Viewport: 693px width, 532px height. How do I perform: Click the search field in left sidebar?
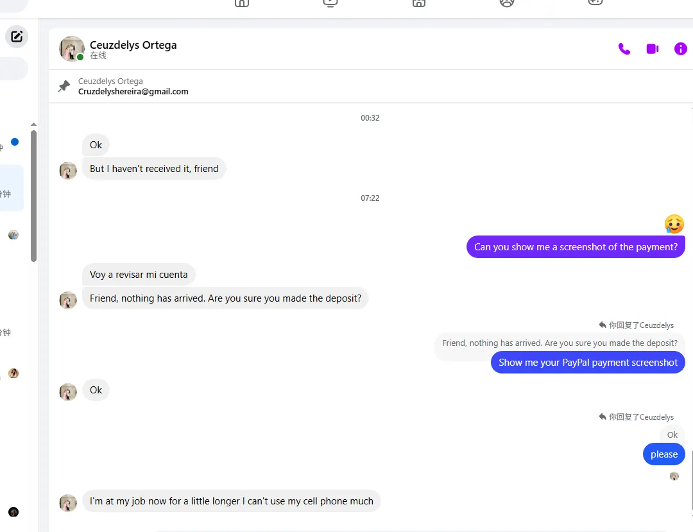[12, 69]
